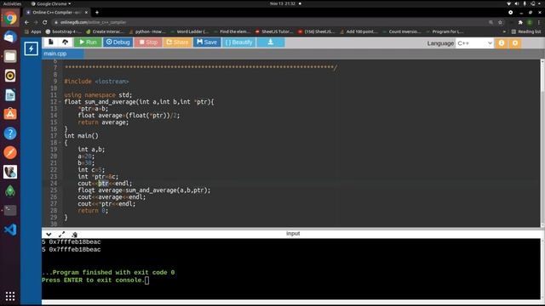Open the Help icon in the dock
The width and height of the screenshot is (545, 306).
pos(10,133)
